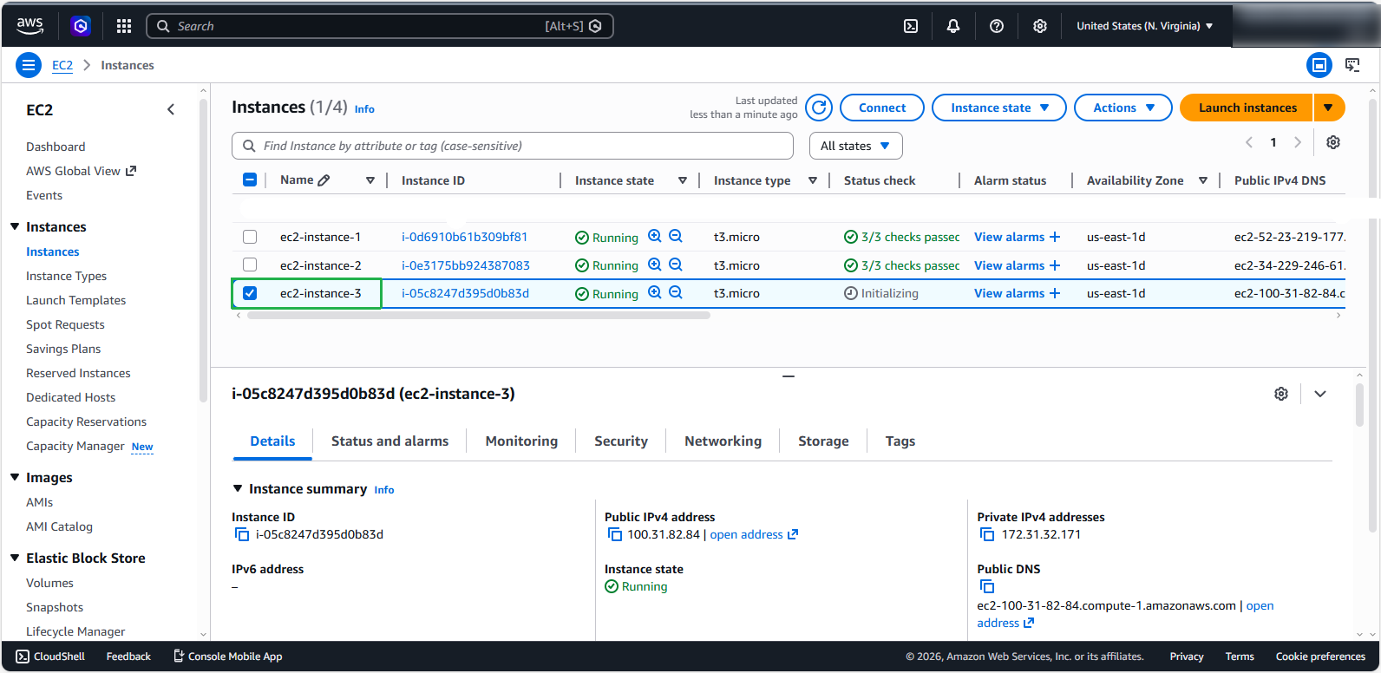Open the top bar settings gear
This screenshot has width=1381, height=673.
(x=1040, y=26)
